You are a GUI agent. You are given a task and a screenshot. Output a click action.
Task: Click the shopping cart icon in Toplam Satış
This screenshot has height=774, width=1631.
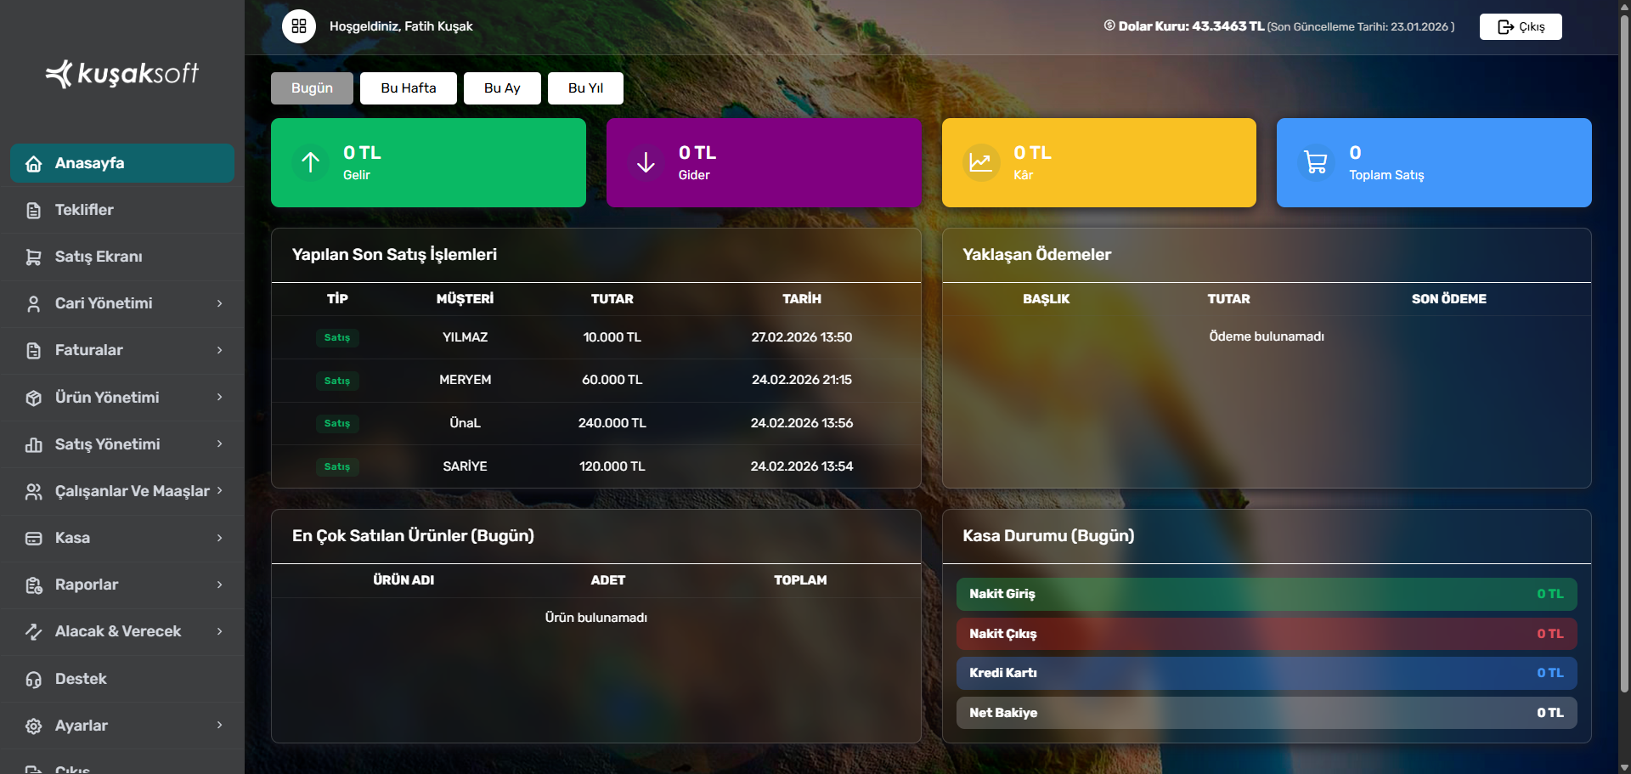pos(1315,162)
